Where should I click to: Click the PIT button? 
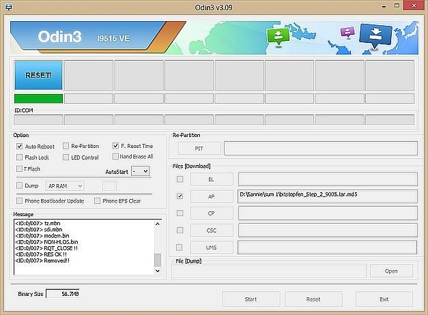[199, 149]
